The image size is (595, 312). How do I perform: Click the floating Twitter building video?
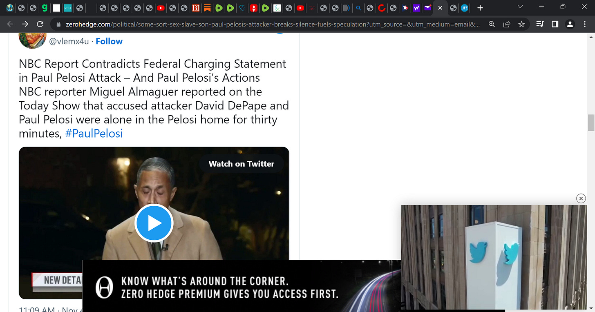click(494, 257)
